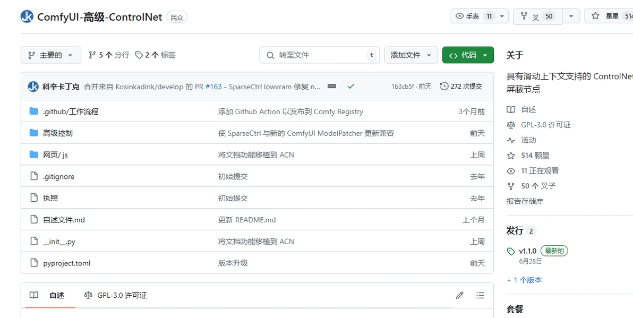633x318 pixels.
Task: Expand the 添加文件 dropdown
Action: (x=411, y=55)
